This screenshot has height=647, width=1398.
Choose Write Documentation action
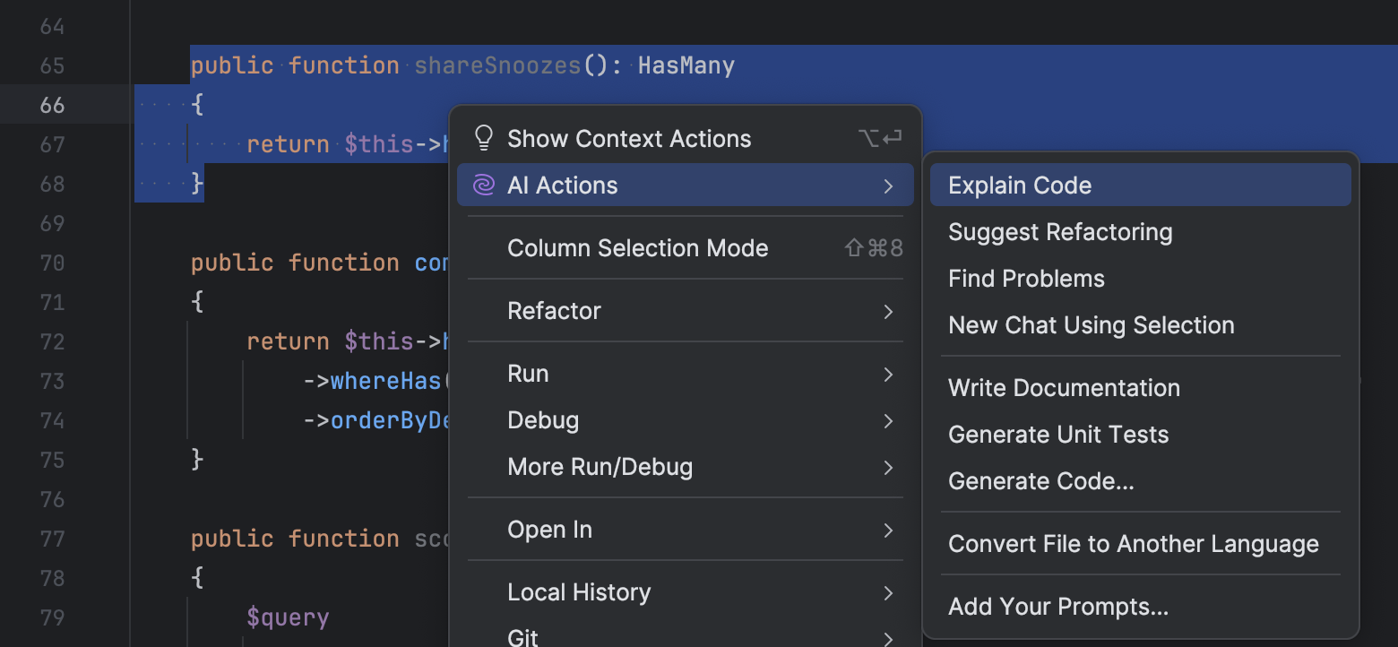tap(1064, 388)
